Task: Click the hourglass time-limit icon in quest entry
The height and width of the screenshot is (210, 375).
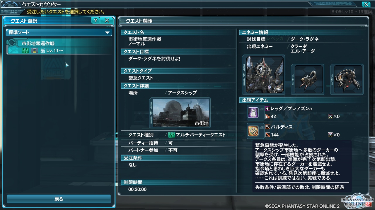Action: tap(35, 51)
